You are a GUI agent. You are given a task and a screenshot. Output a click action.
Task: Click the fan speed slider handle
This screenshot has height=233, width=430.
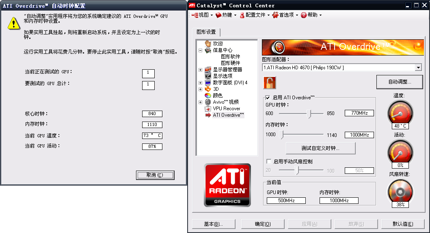click(296, 170)
